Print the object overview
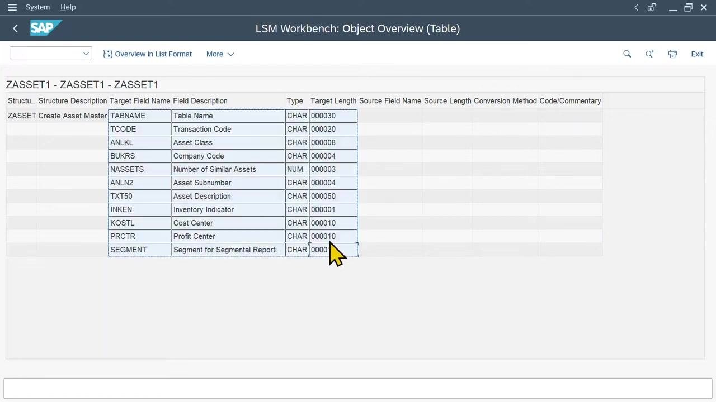Screen dimensions: 716x402 tap(672, 54)
